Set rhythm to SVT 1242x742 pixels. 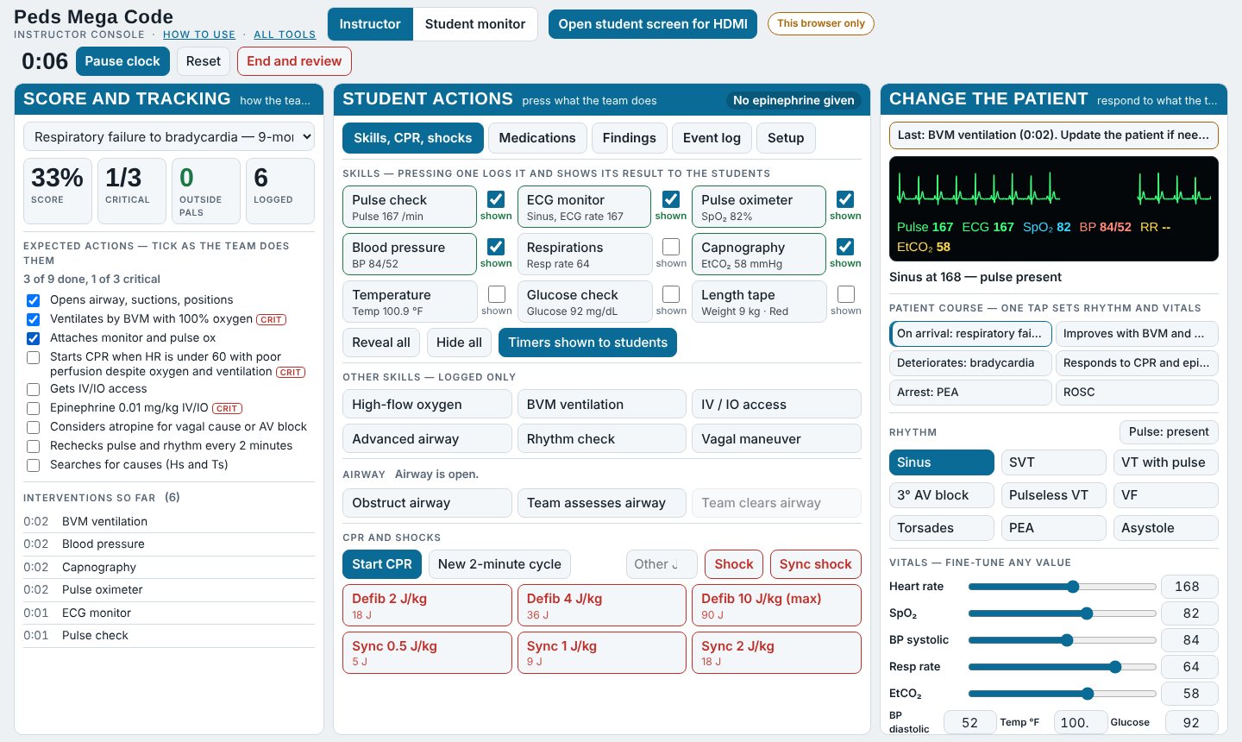[x=1053, y=462]
